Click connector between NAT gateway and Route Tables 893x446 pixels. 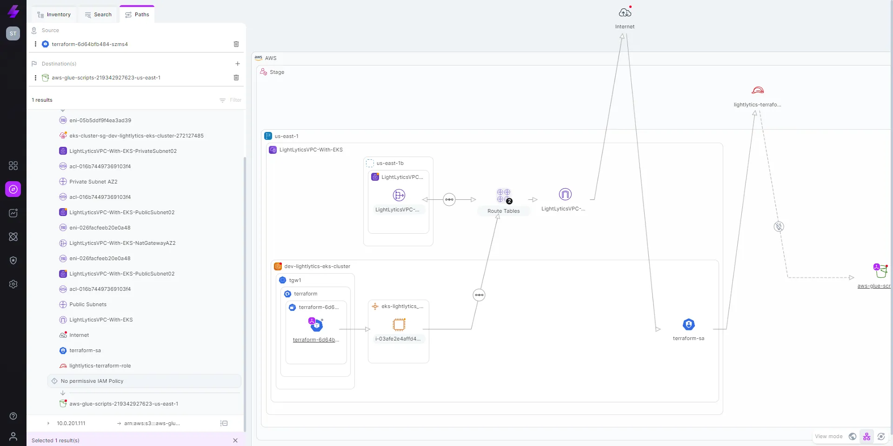pyautogui.click(x=449, y=199)
